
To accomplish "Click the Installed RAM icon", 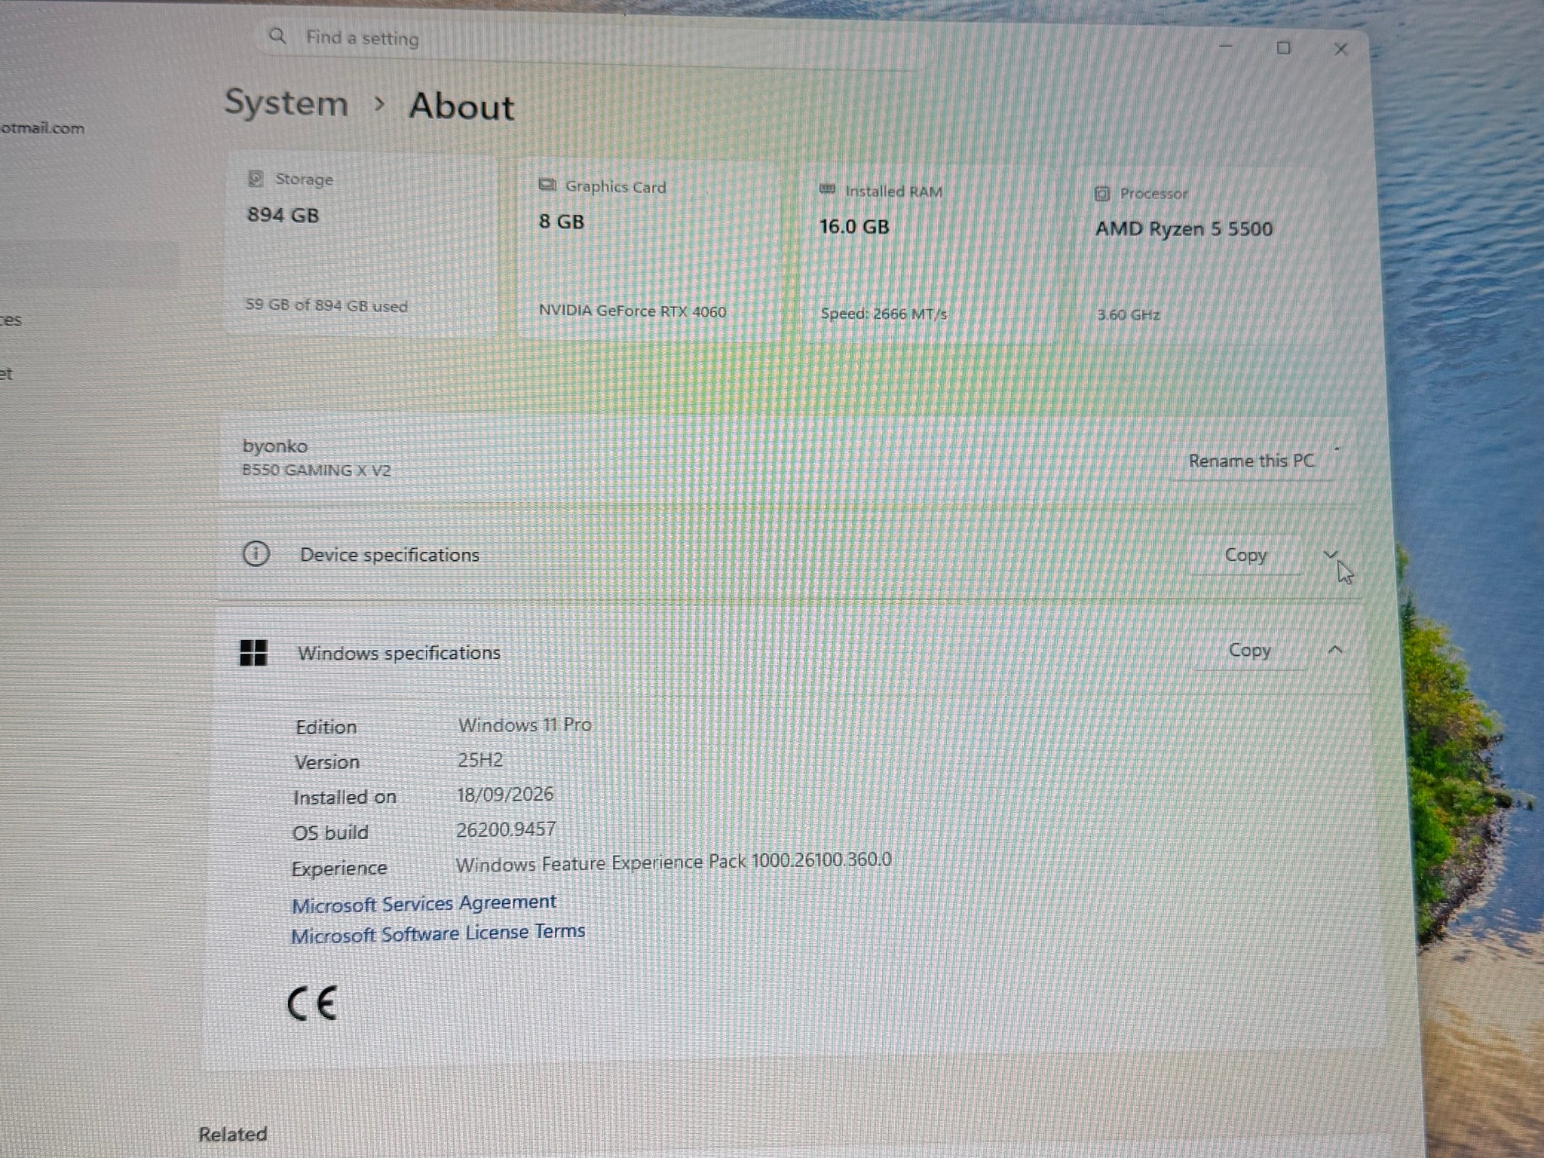I will click(827, 189).
